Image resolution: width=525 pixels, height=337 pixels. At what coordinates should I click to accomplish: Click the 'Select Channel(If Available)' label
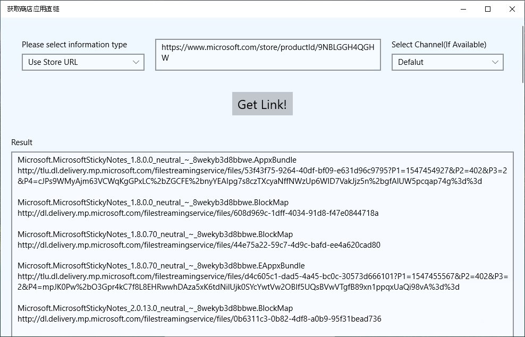(439, 45)
